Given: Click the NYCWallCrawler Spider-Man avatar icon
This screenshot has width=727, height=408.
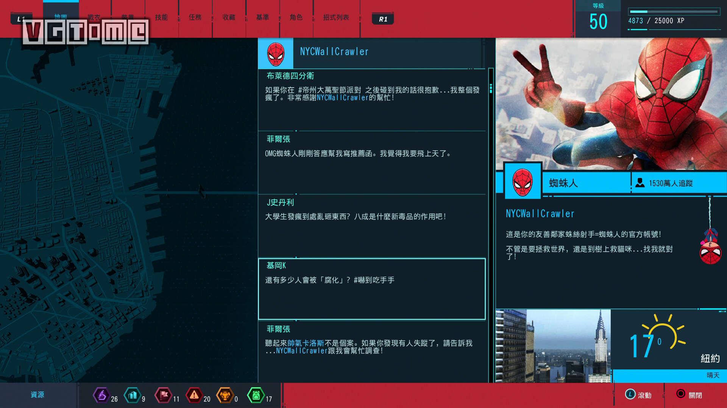Looking at the screenshot, I should [x=275, y=53].
